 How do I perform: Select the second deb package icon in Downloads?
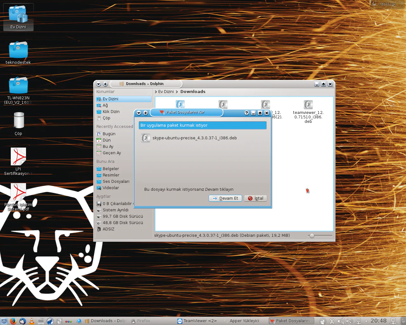click(223, 104)
